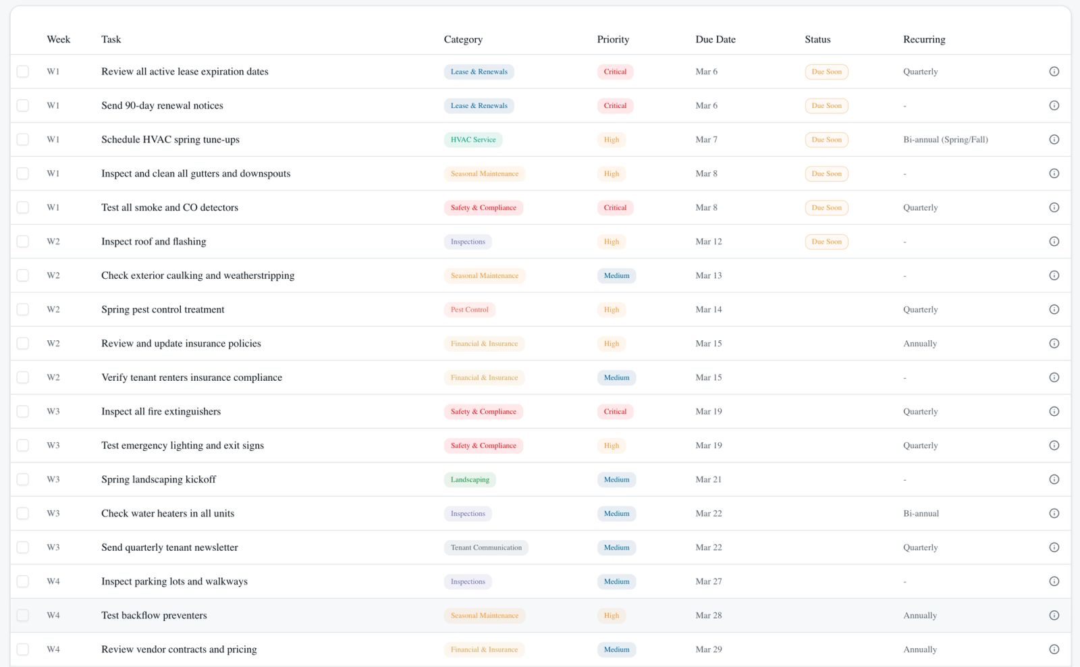Open info icon for parking lots and walkways

coord(1054,581)
